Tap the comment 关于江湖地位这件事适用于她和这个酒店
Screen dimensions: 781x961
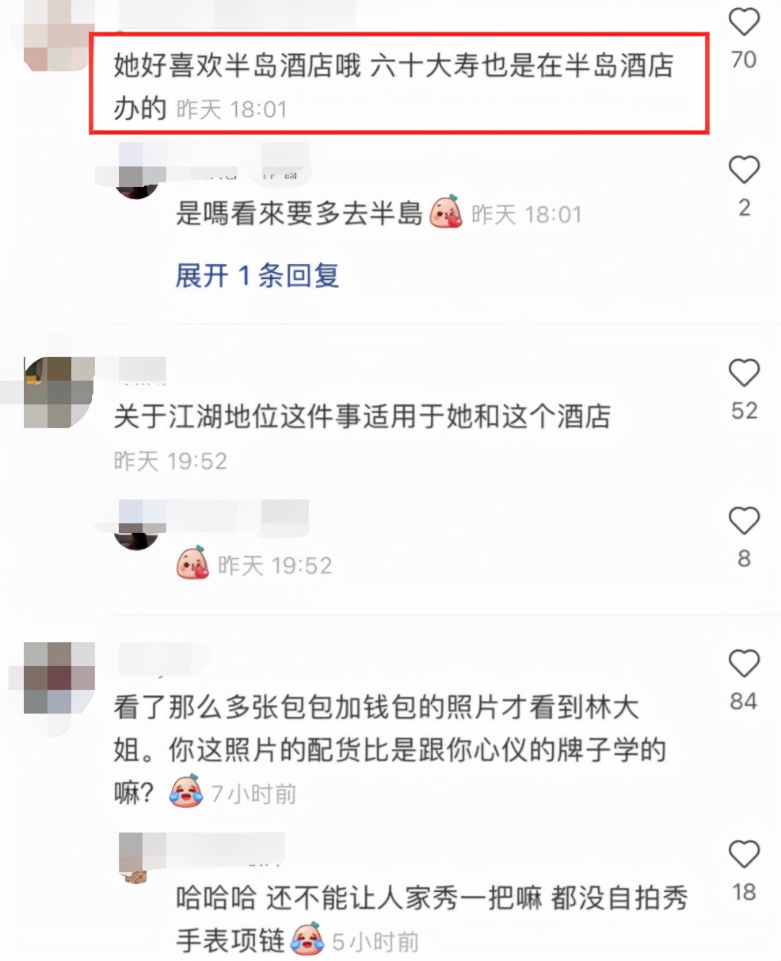pos(362,416)
